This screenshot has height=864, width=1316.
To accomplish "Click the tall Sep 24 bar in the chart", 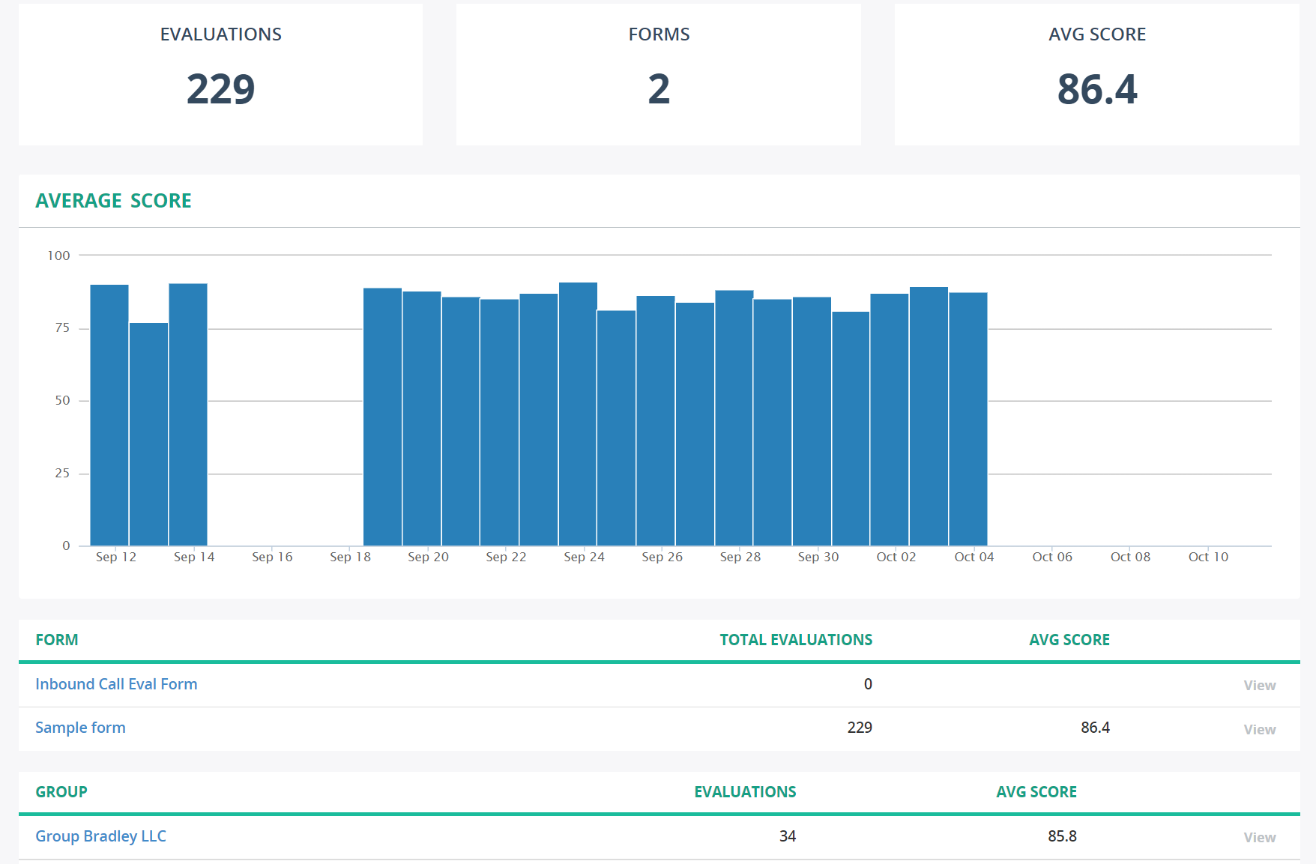I will point(578,414).
